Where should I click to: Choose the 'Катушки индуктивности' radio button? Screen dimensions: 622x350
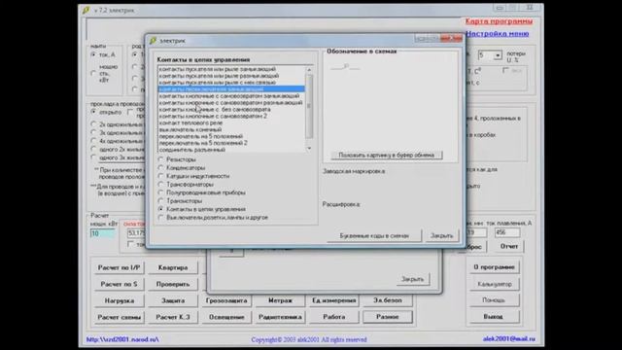coord(160,176)
